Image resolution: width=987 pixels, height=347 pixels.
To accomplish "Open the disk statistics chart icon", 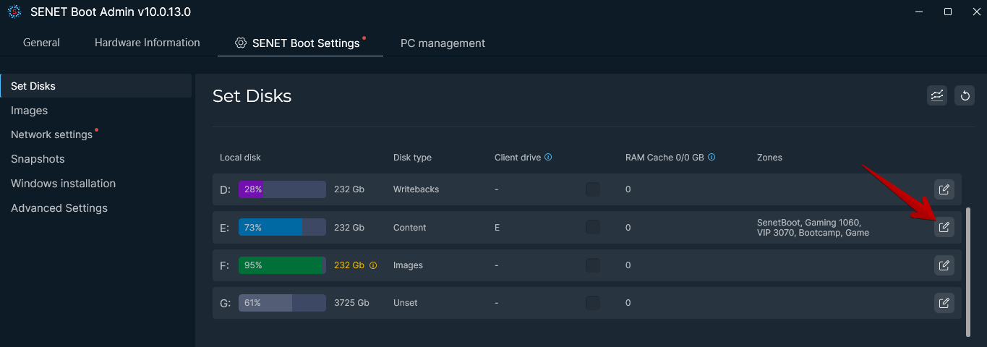I will tap(937, 95).
